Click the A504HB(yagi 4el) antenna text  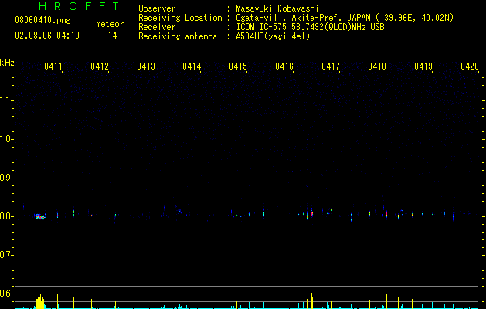click(x=273, y=36)
